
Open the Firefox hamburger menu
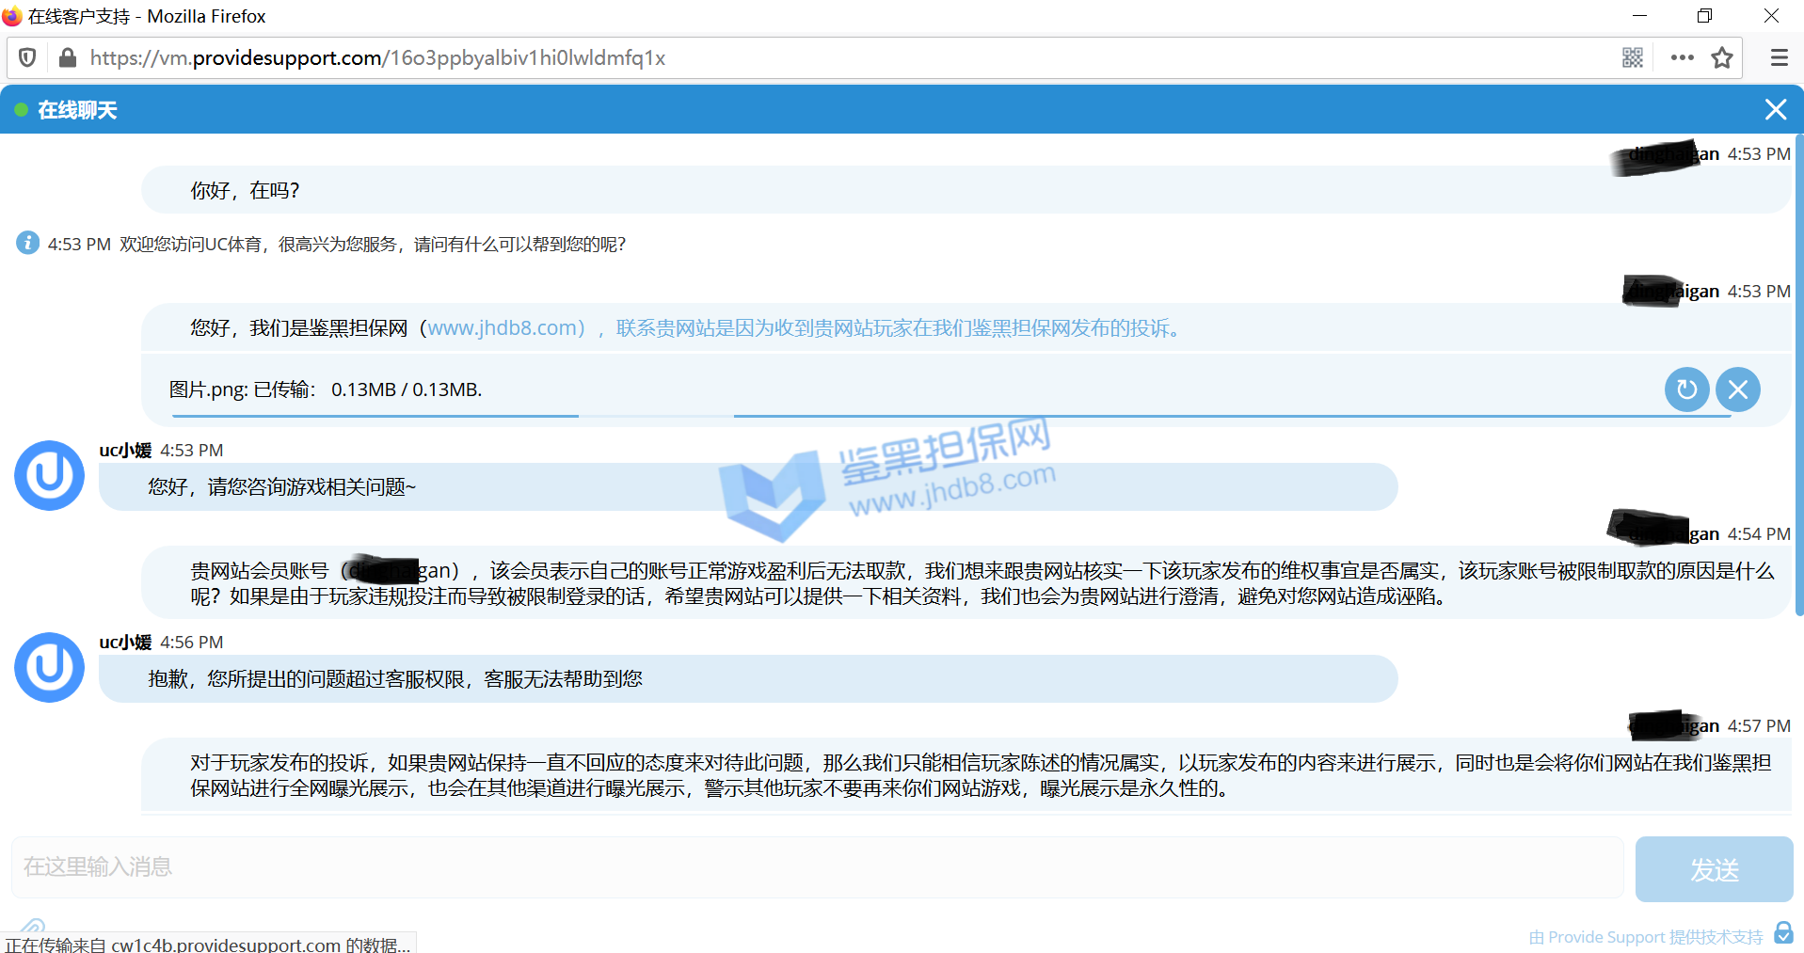click(x=1779, y=58)
